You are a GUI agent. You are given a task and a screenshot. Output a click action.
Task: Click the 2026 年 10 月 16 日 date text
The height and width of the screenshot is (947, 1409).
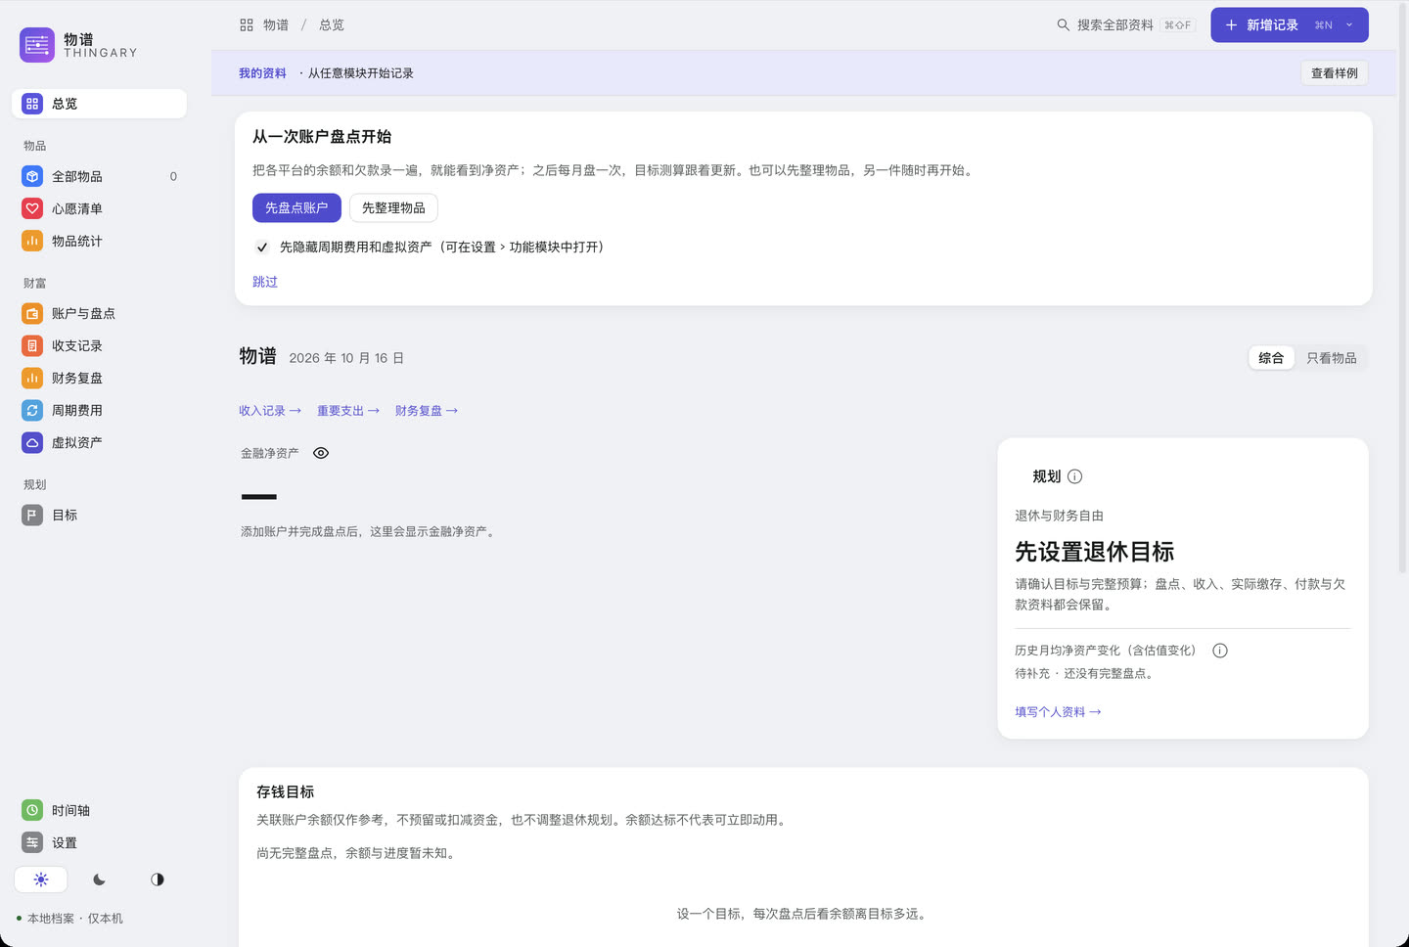point(346,358)
